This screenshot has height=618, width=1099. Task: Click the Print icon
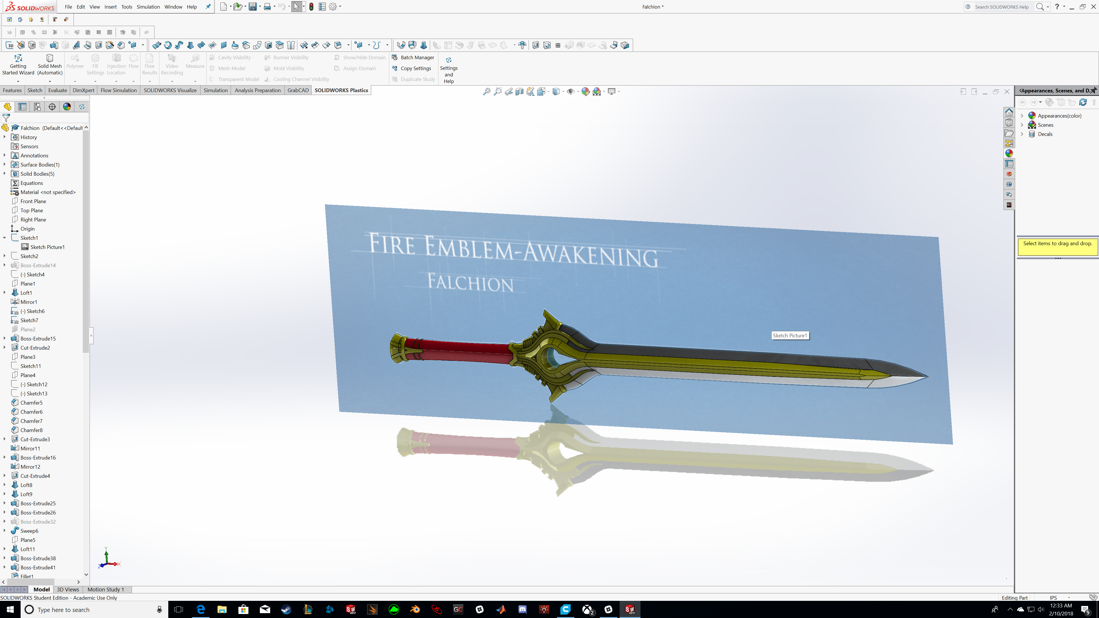[267, 7]
